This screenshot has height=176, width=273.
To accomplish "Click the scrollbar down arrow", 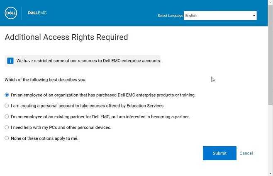I will tap(271, 173).
